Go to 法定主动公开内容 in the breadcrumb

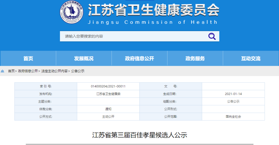55,71
